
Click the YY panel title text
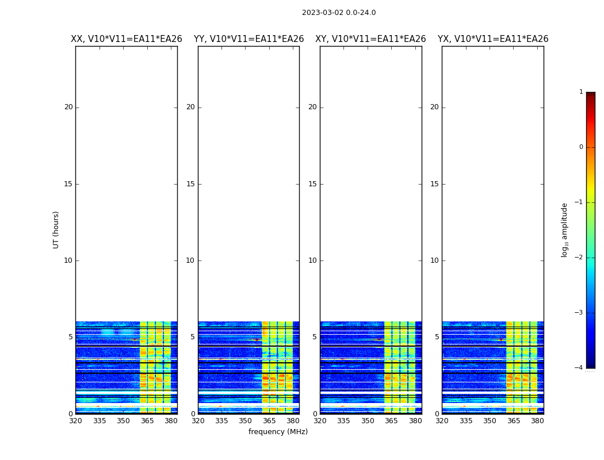pyautogui.click(x=249, y=39)
